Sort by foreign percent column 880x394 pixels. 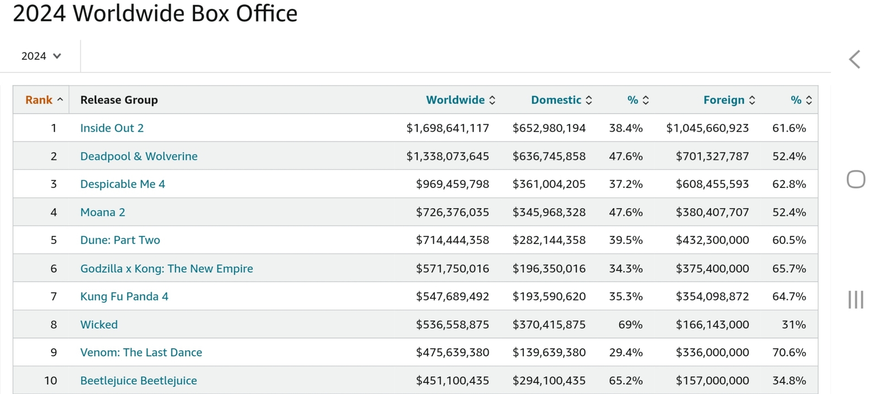pyautogui.click(x=801, y=100)
